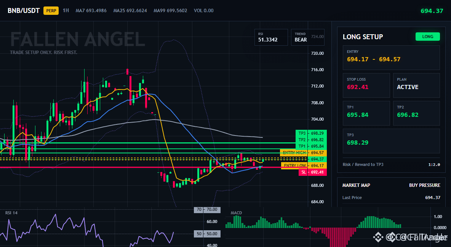
Task: Click the MA7 693.4986 indicator value
Action: point(91,11)
